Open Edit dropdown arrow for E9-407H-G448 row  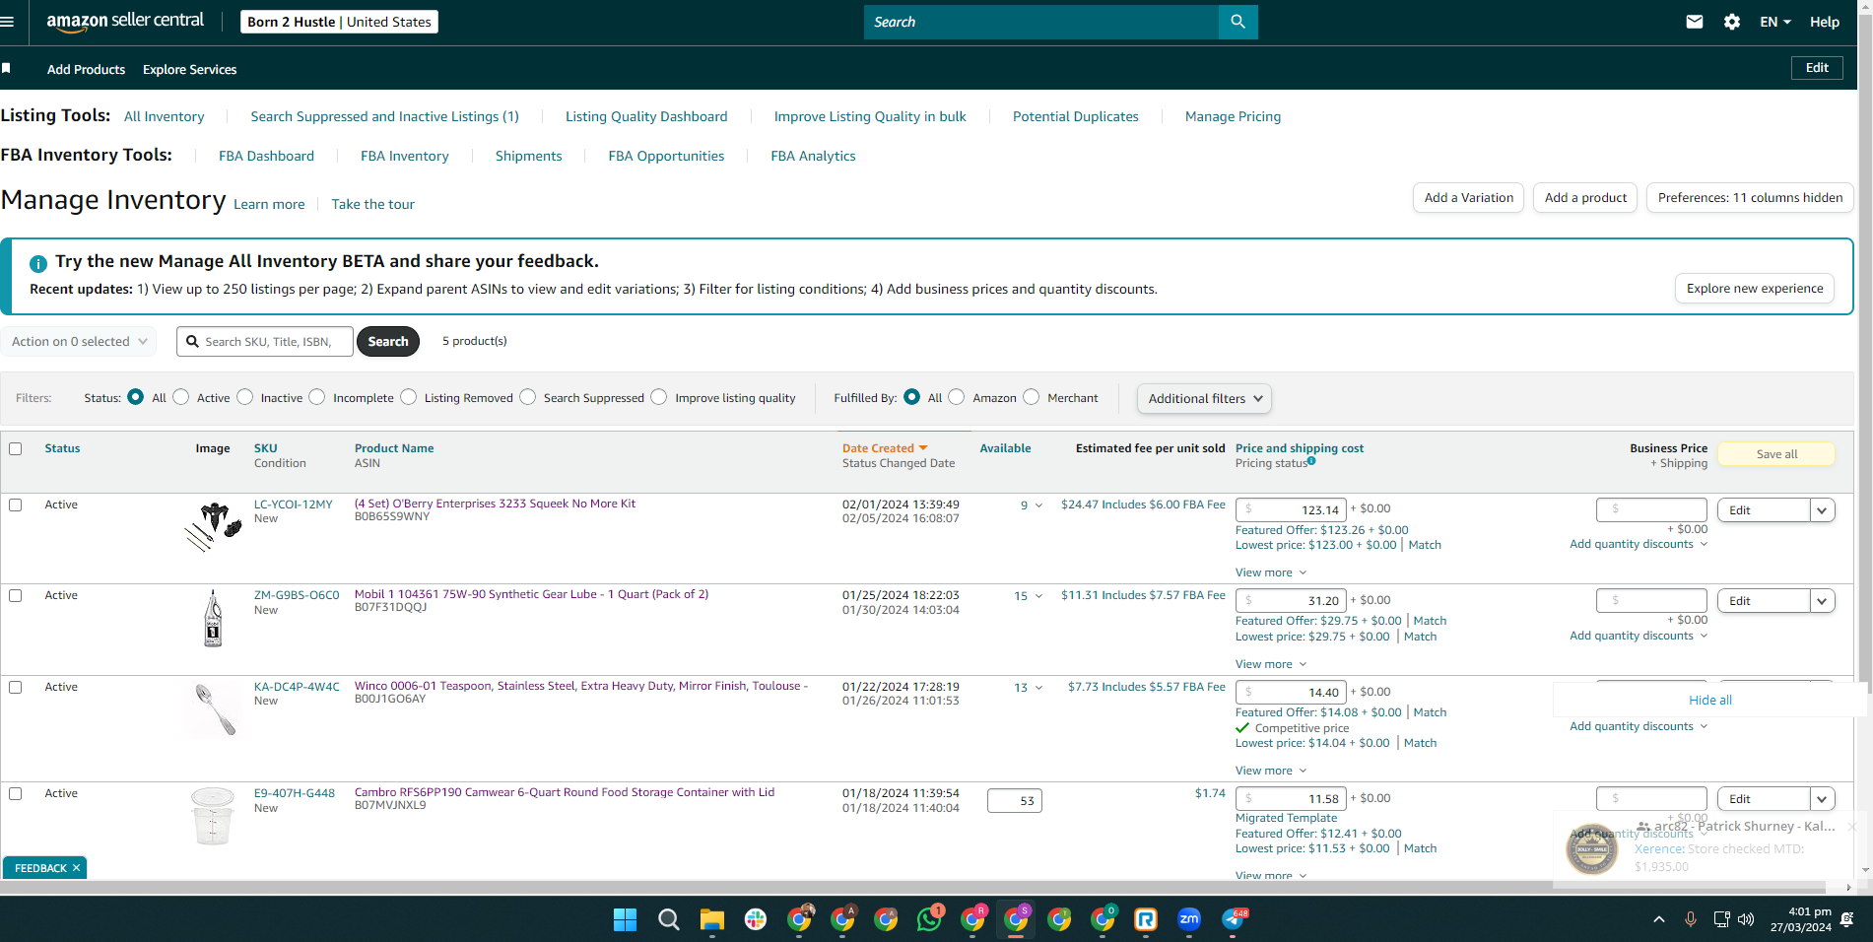(1822, 799)
